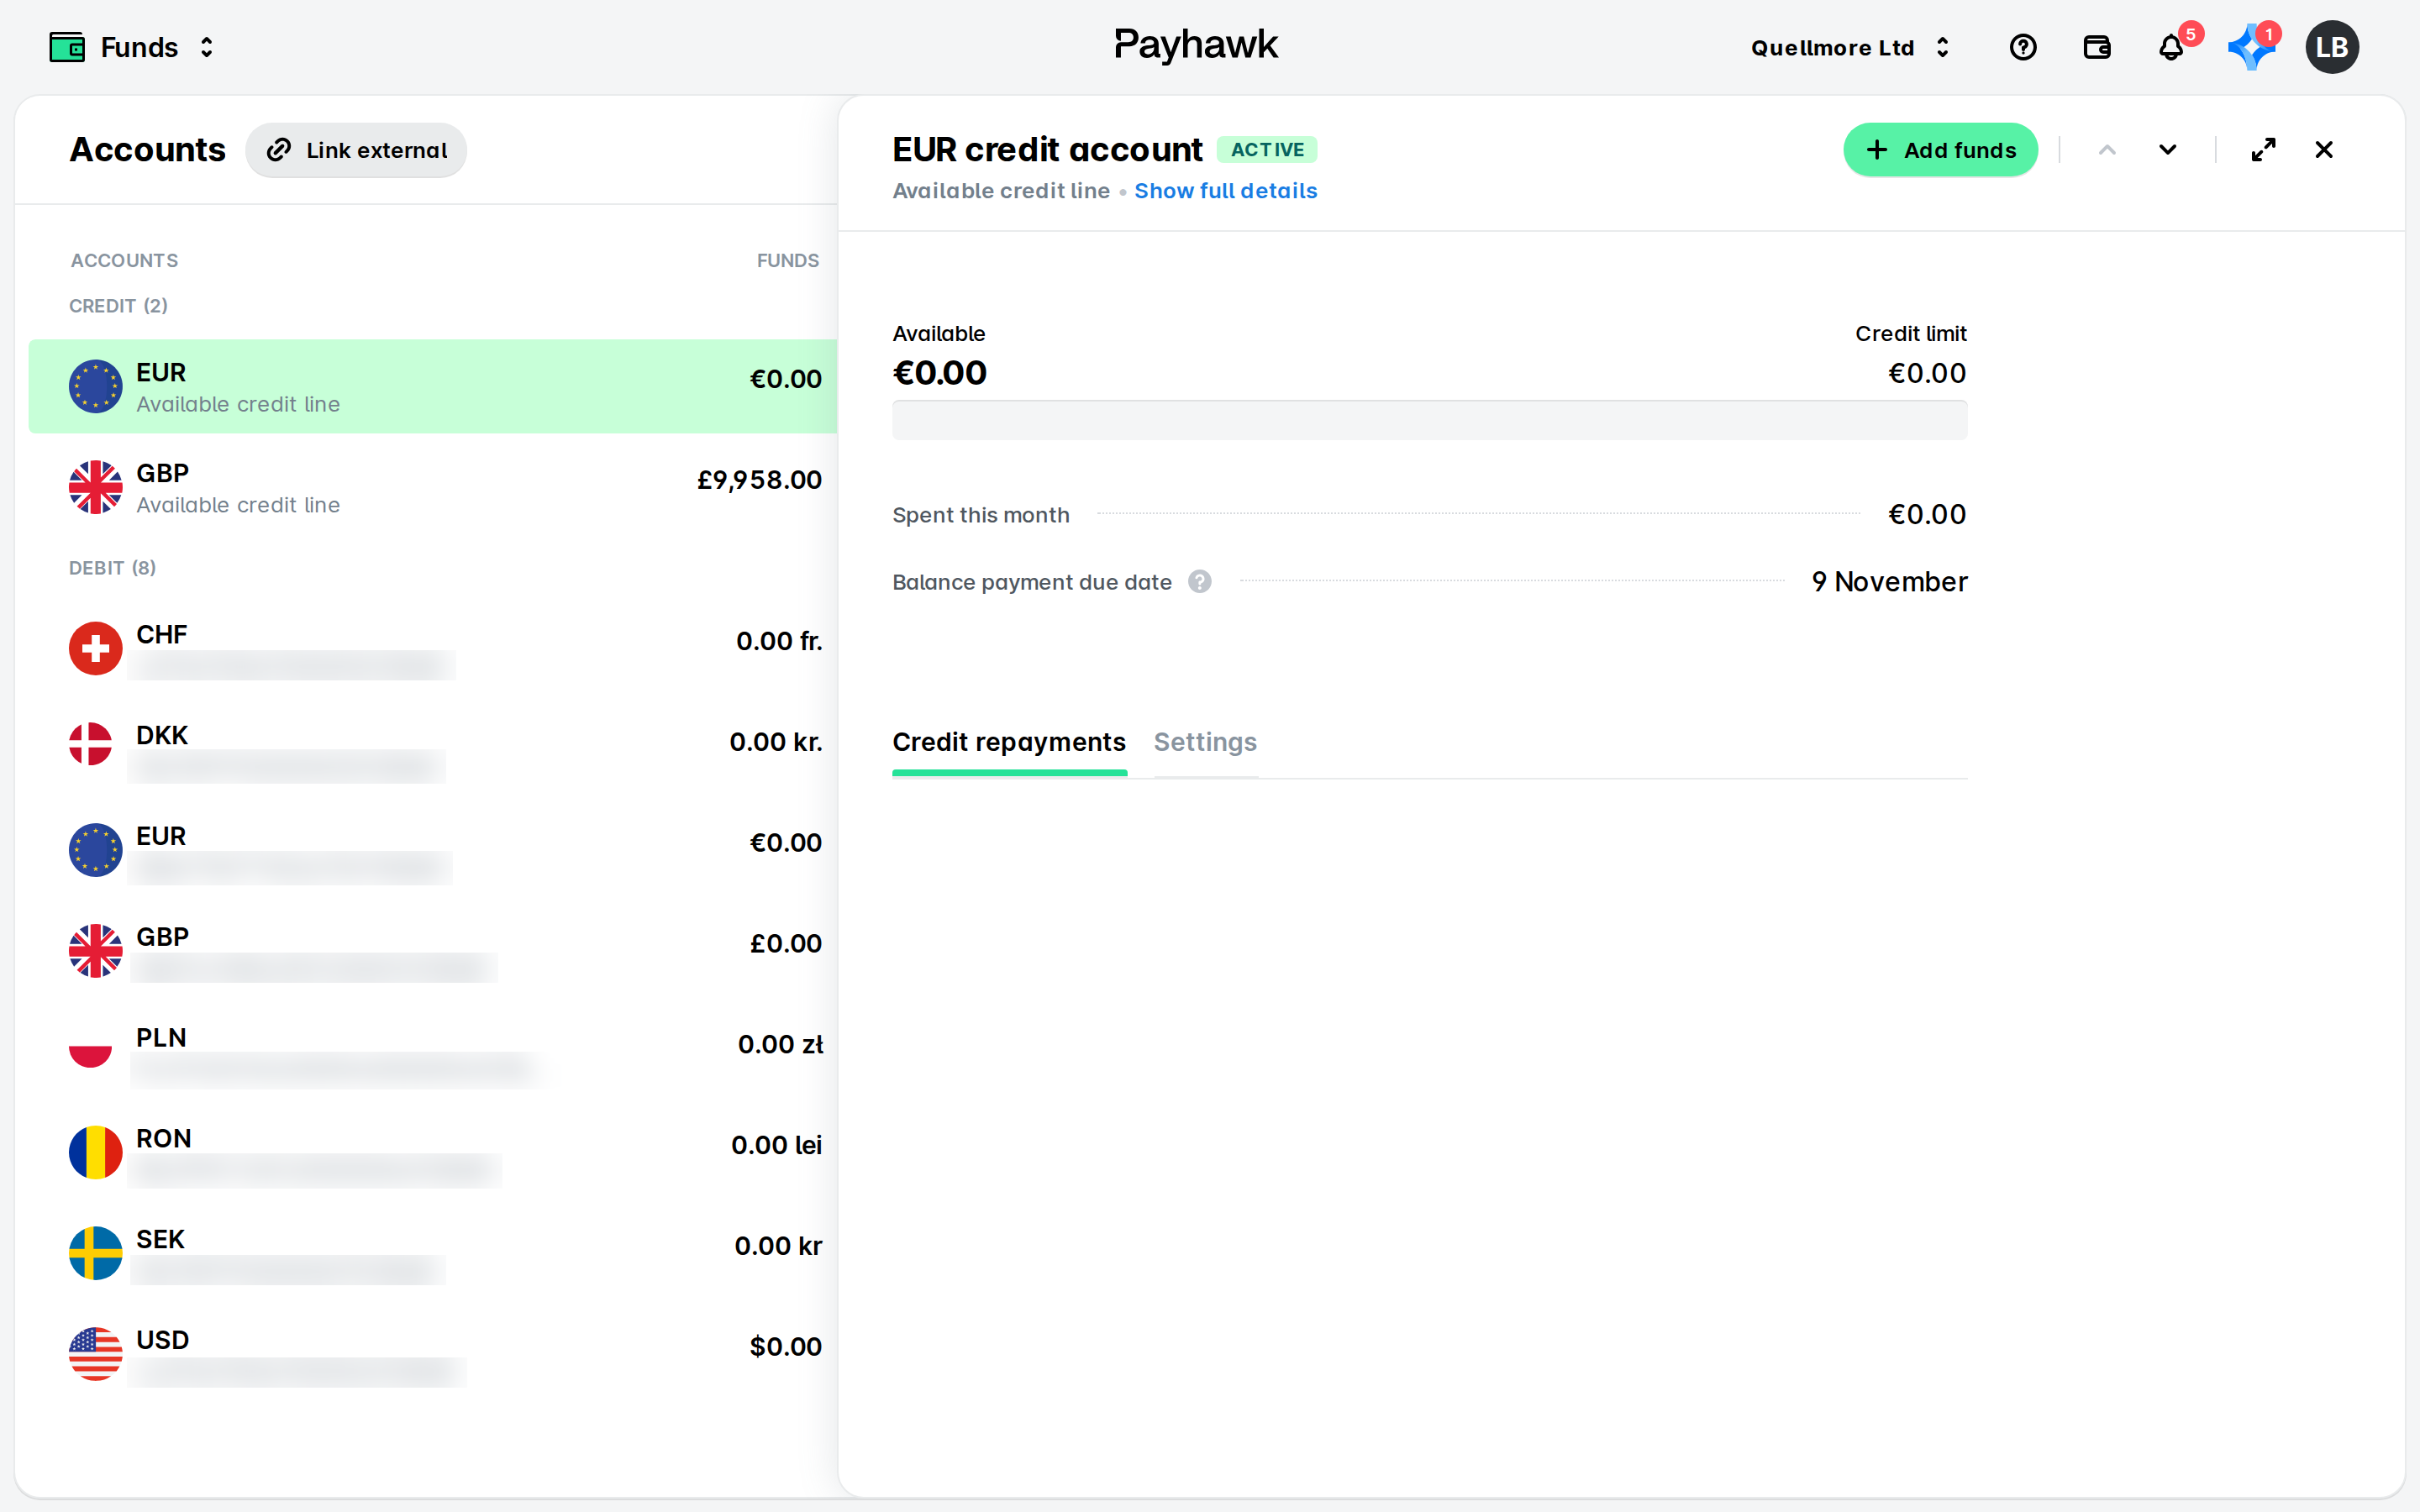Viewport: 2420px width, 1512px height.
Task: Click the Swedish flag icon for SEK
Action: [x=95, y=1254]
